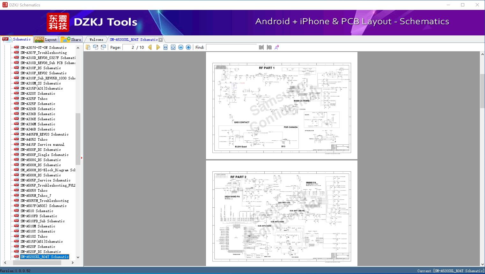Select SM-A415F Service manual file

click(x=42, y=144)
